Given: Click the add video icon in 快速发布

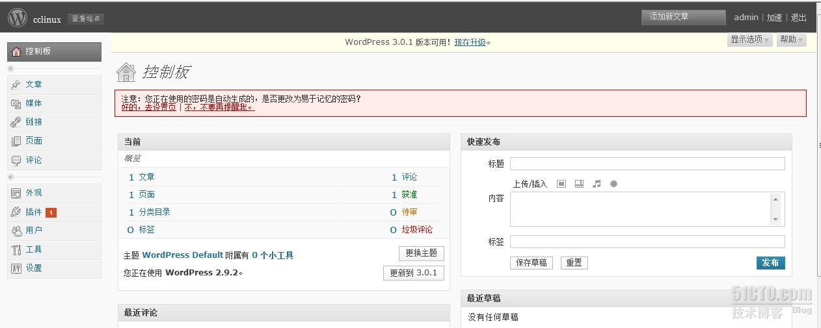Looking at the screenshot, I should click(579, 184).
